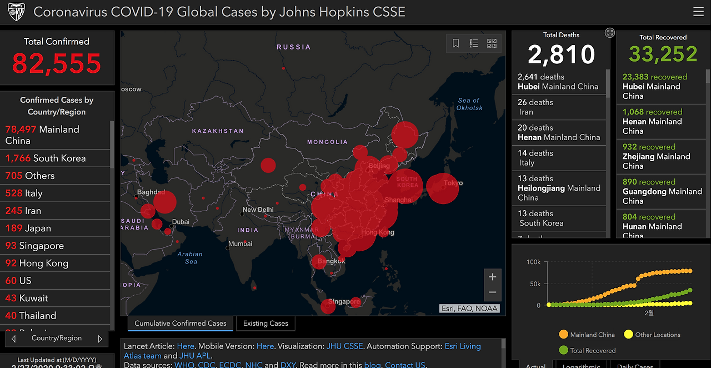Zoom in on the map
Screen dimensions: 711x368
pyautogui.click(x=492, y=277)
